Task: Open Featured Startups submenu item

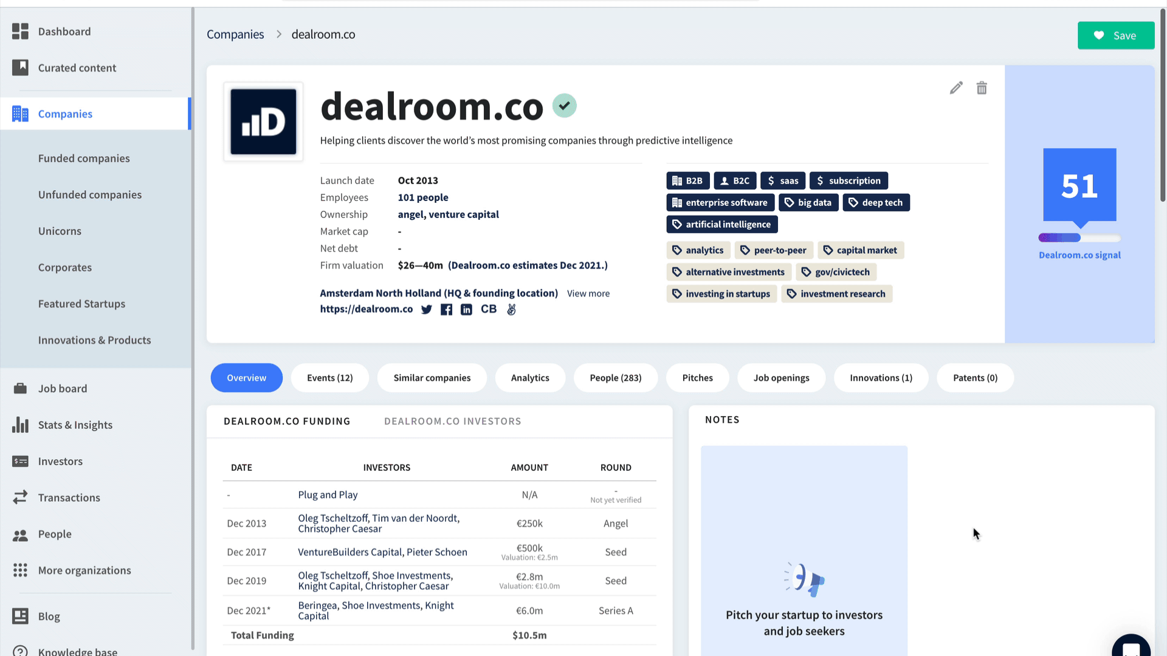Action: (x=81, y=304)
